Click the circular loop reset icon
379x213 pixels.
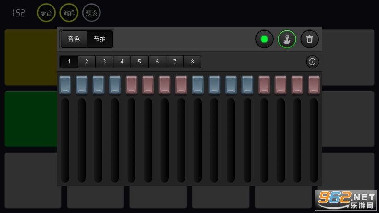click(312, 62)
